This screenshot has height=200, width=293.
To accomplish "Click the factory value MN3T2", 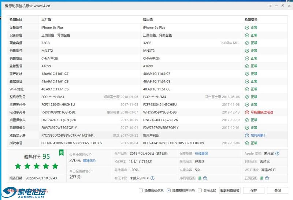I will [47, 51].
